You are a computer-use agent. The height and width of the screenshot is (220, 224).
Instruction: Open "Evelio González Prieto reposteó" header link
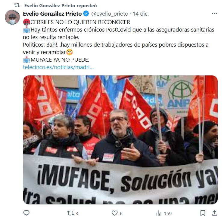(x=61, y=6)
